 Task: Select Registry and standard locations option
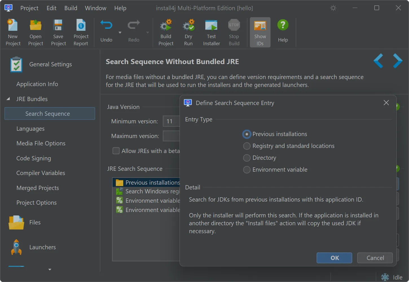click(247, 146)
